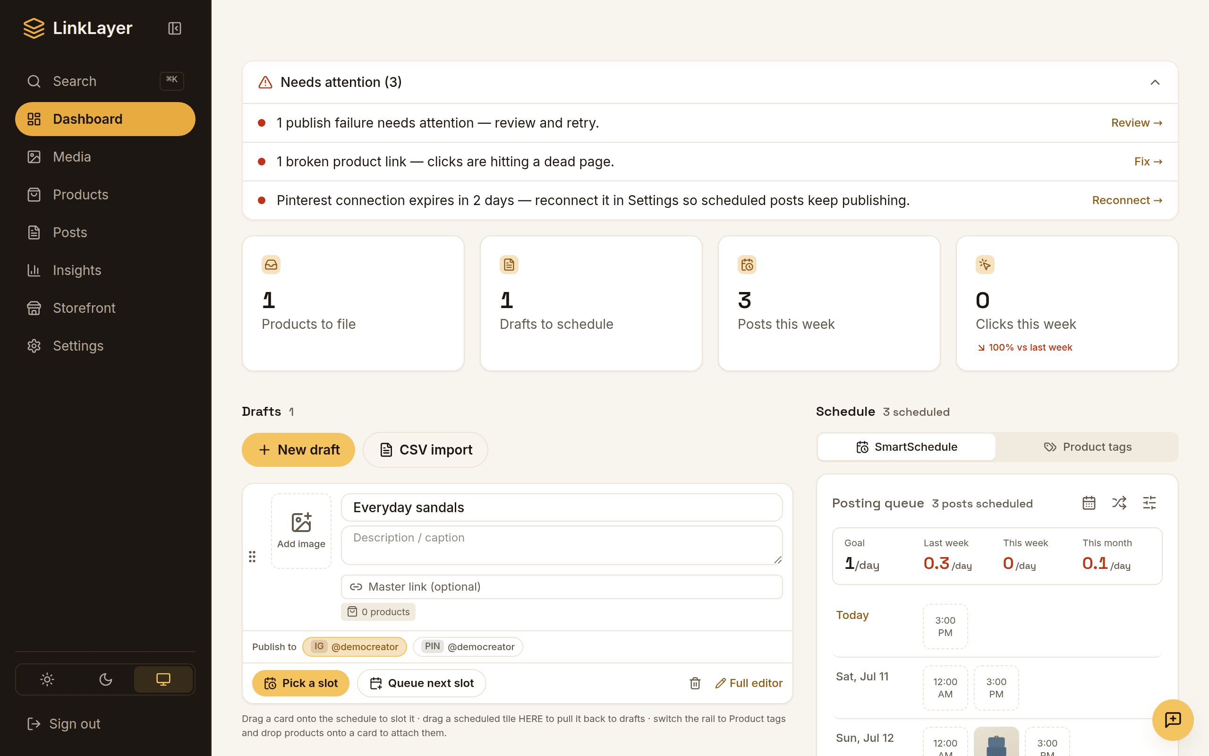The image size is (1209, 756).
Task: Click the LinkLayer logo icon
Action: 34,28
